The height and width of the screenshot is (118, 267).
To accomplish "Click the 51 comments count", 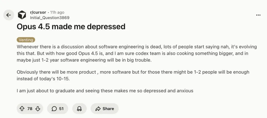I will coord(61,109).
